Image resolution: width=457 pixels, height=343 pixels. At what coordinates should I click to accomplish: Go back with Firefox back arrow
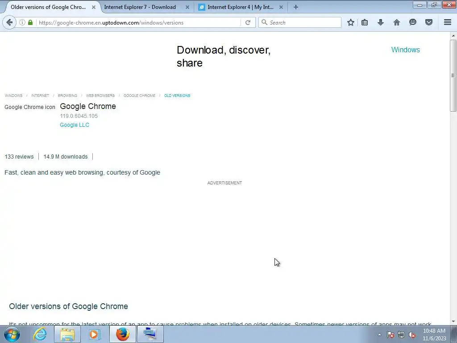tap(9, 22)
